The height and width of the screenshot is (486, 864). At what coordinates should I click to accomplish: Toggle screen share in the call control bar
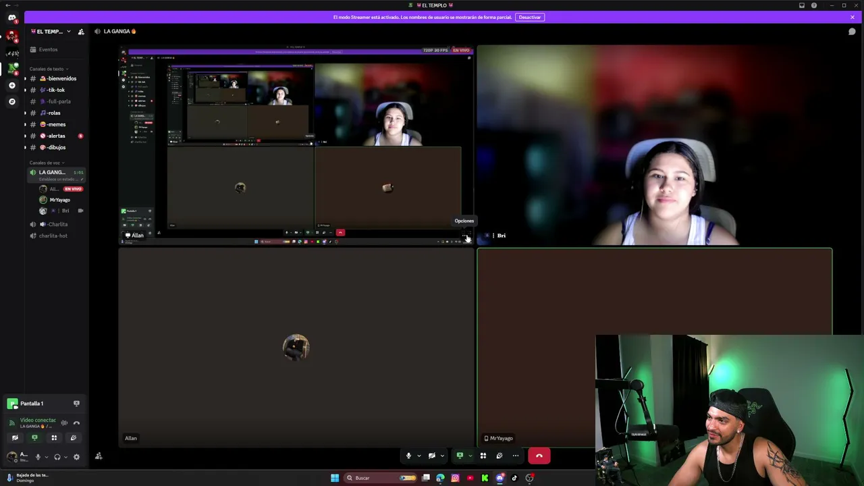pyautogui.click(x=460, y=456)
